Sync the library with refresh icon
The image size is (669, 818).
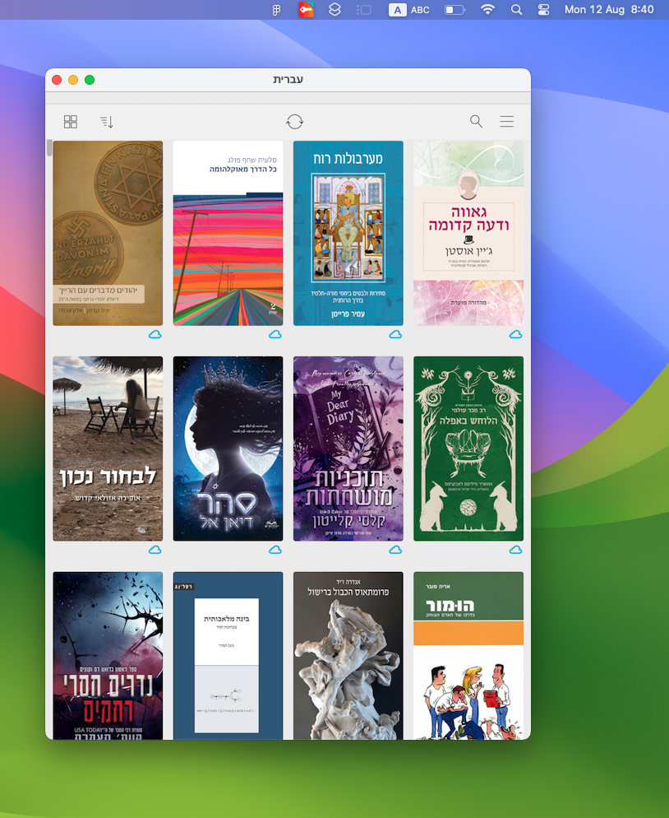(x=295, y=122)
